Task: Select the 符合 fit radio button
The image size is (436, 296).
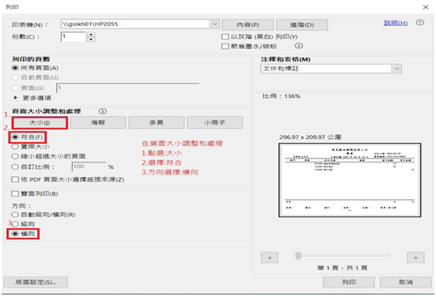Action: pyautogui.click(x=15, y=137)
